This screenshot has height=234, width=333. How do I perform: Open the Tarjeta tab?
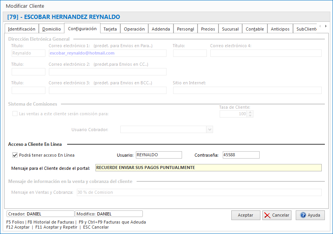[x=110, y=28]
